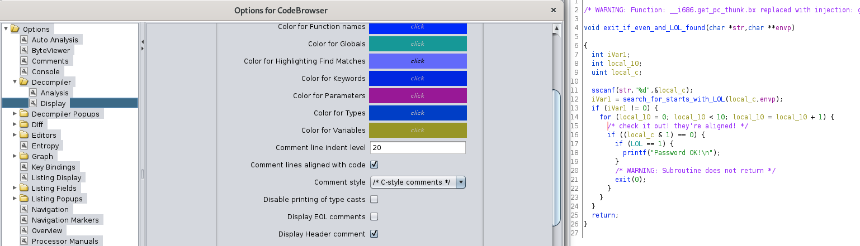The image size is (860, 246).
Task: Change the Color for Keywords swatch
Action: coord(418,78)
